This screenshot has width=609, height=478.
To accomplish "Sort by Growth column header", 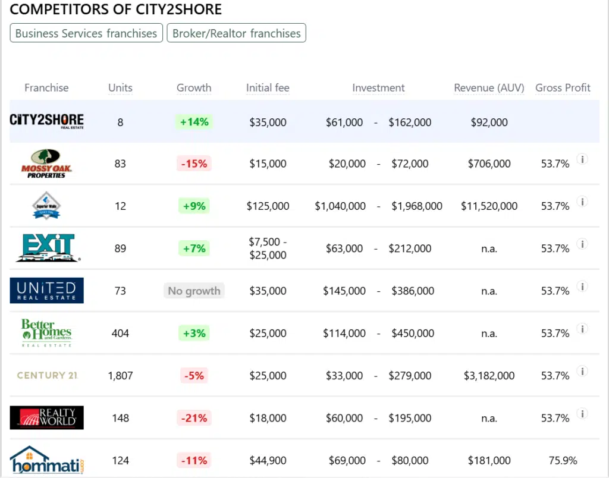I will [194, 87].
